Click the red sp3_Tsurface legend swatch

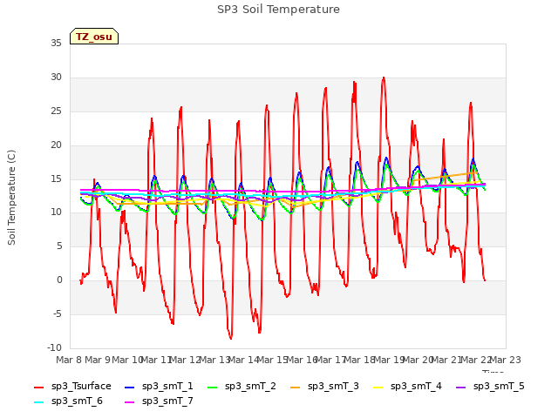pyautogui.click(x=38, y=387)
